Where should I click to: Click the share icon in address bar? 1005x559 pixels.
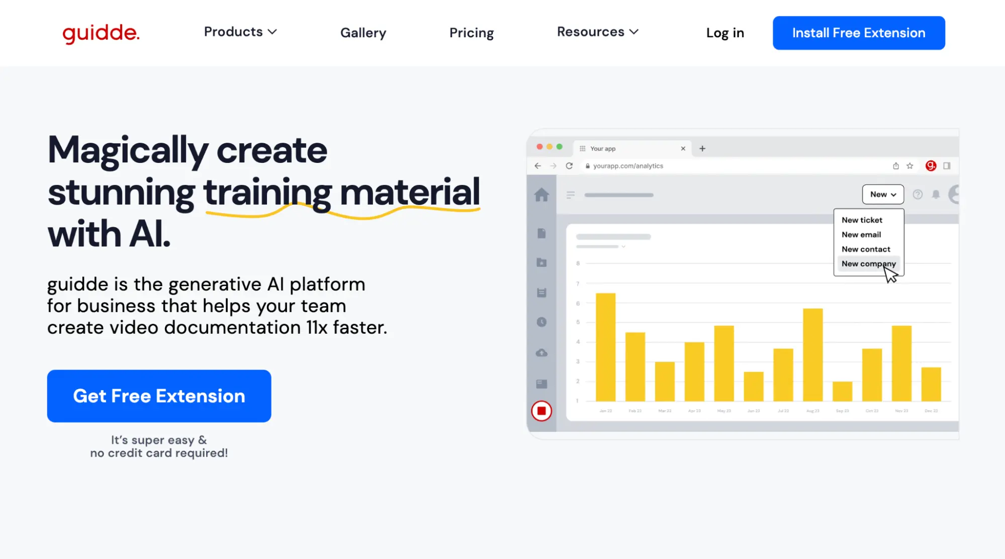tap(895, 166)
